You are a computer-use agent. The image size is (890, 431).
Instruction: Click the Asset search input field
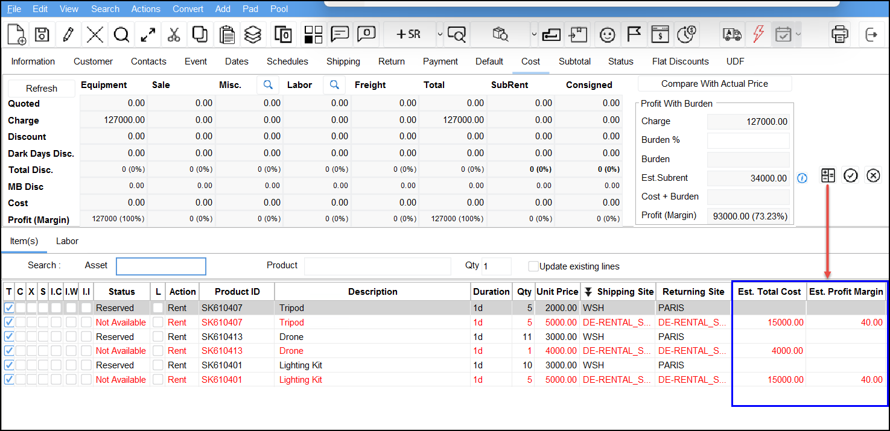pyautogui.click(x=161, y=266)
